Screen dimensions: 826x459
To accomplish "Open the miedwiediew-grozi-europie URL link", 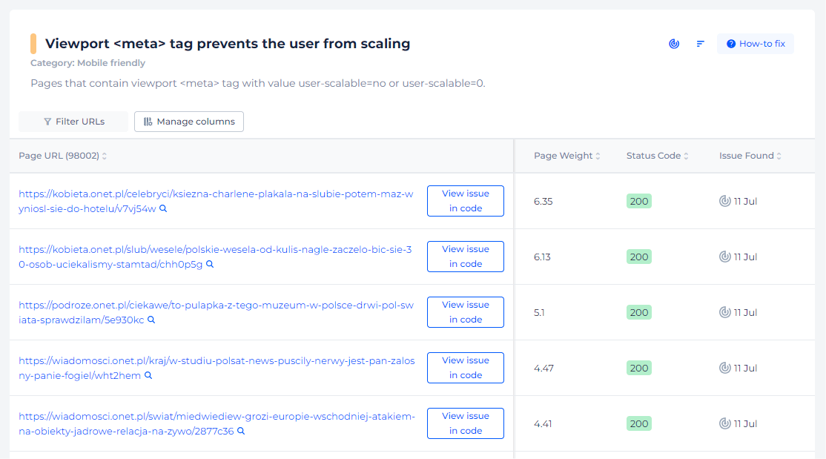I will point(217,423).
